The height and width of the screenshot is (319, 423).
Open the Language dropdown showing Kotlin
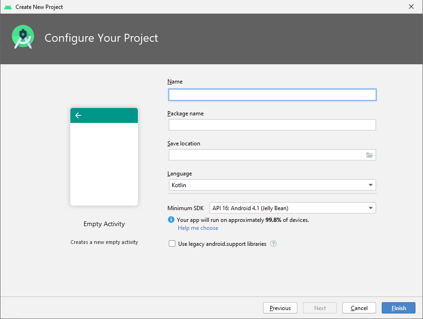272,185
